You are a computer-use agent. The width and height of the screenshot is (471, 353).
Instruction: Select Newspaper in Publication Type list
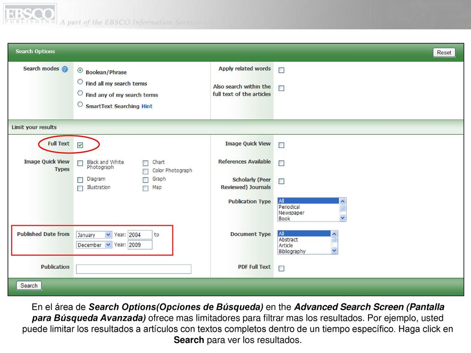pyautogui.click(x=308, y=212)
